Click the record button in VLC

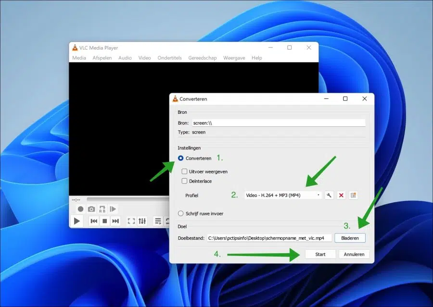(x=80, y=209)
